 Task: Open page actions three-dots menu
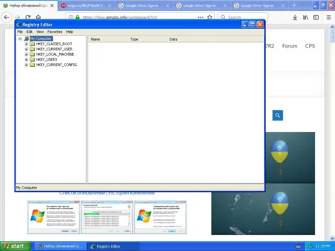pyautogui.click(x=201, y=17)
